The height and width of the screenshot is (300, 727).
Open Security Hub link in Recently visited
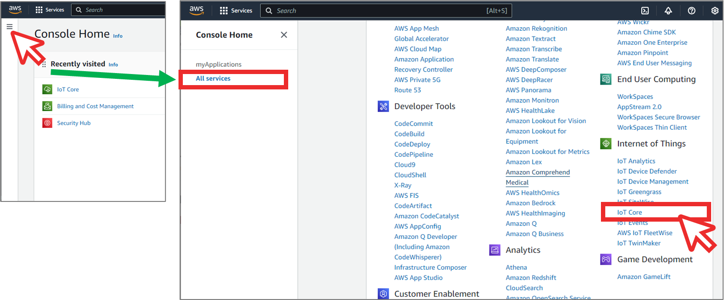(74, 123)
